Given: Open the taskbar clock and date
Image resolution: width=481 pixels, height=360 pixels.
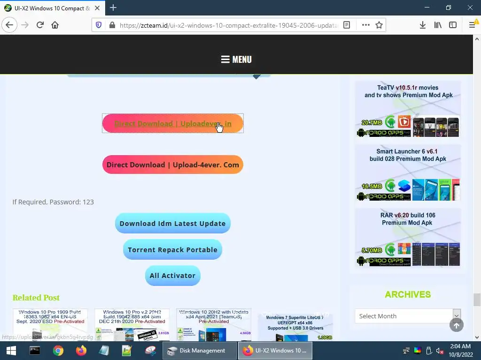Looking at the screenshot, I should [x=460, y=351].
